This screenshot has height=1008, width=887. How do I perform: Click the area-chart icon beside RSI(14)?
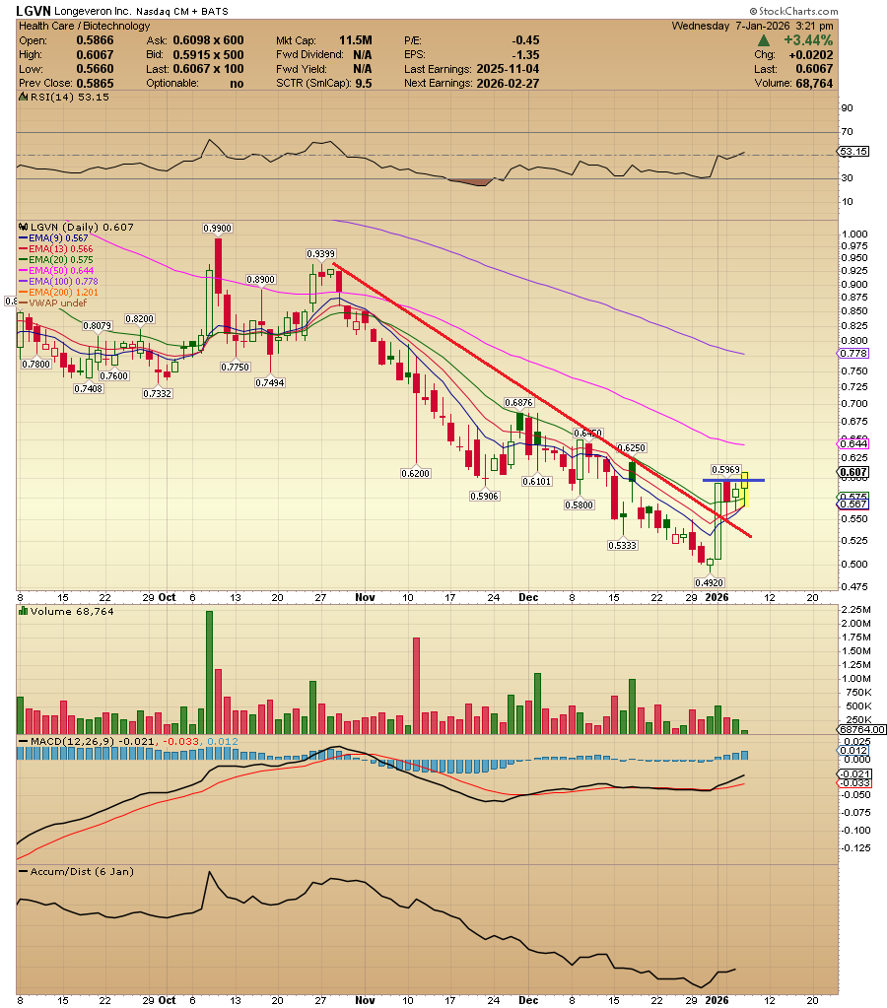click(23, 98)
